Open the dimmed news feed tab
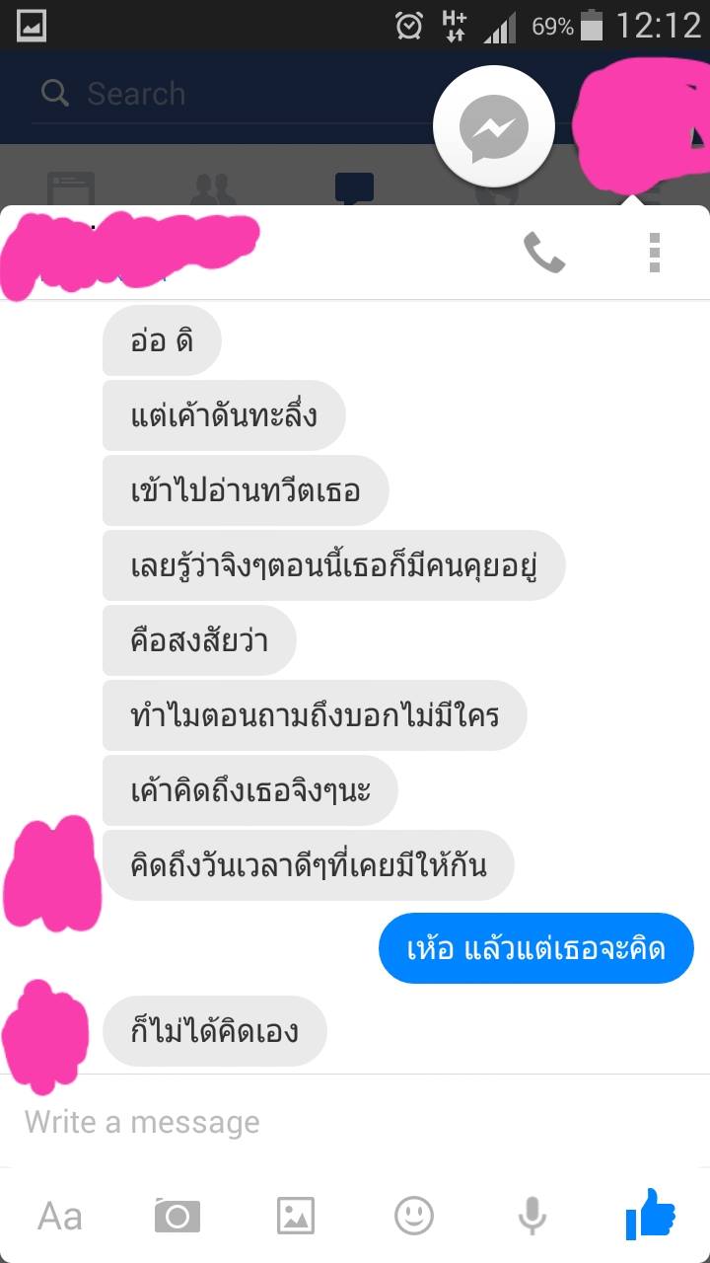The image size is (710, 1263). tap(71, 187)
